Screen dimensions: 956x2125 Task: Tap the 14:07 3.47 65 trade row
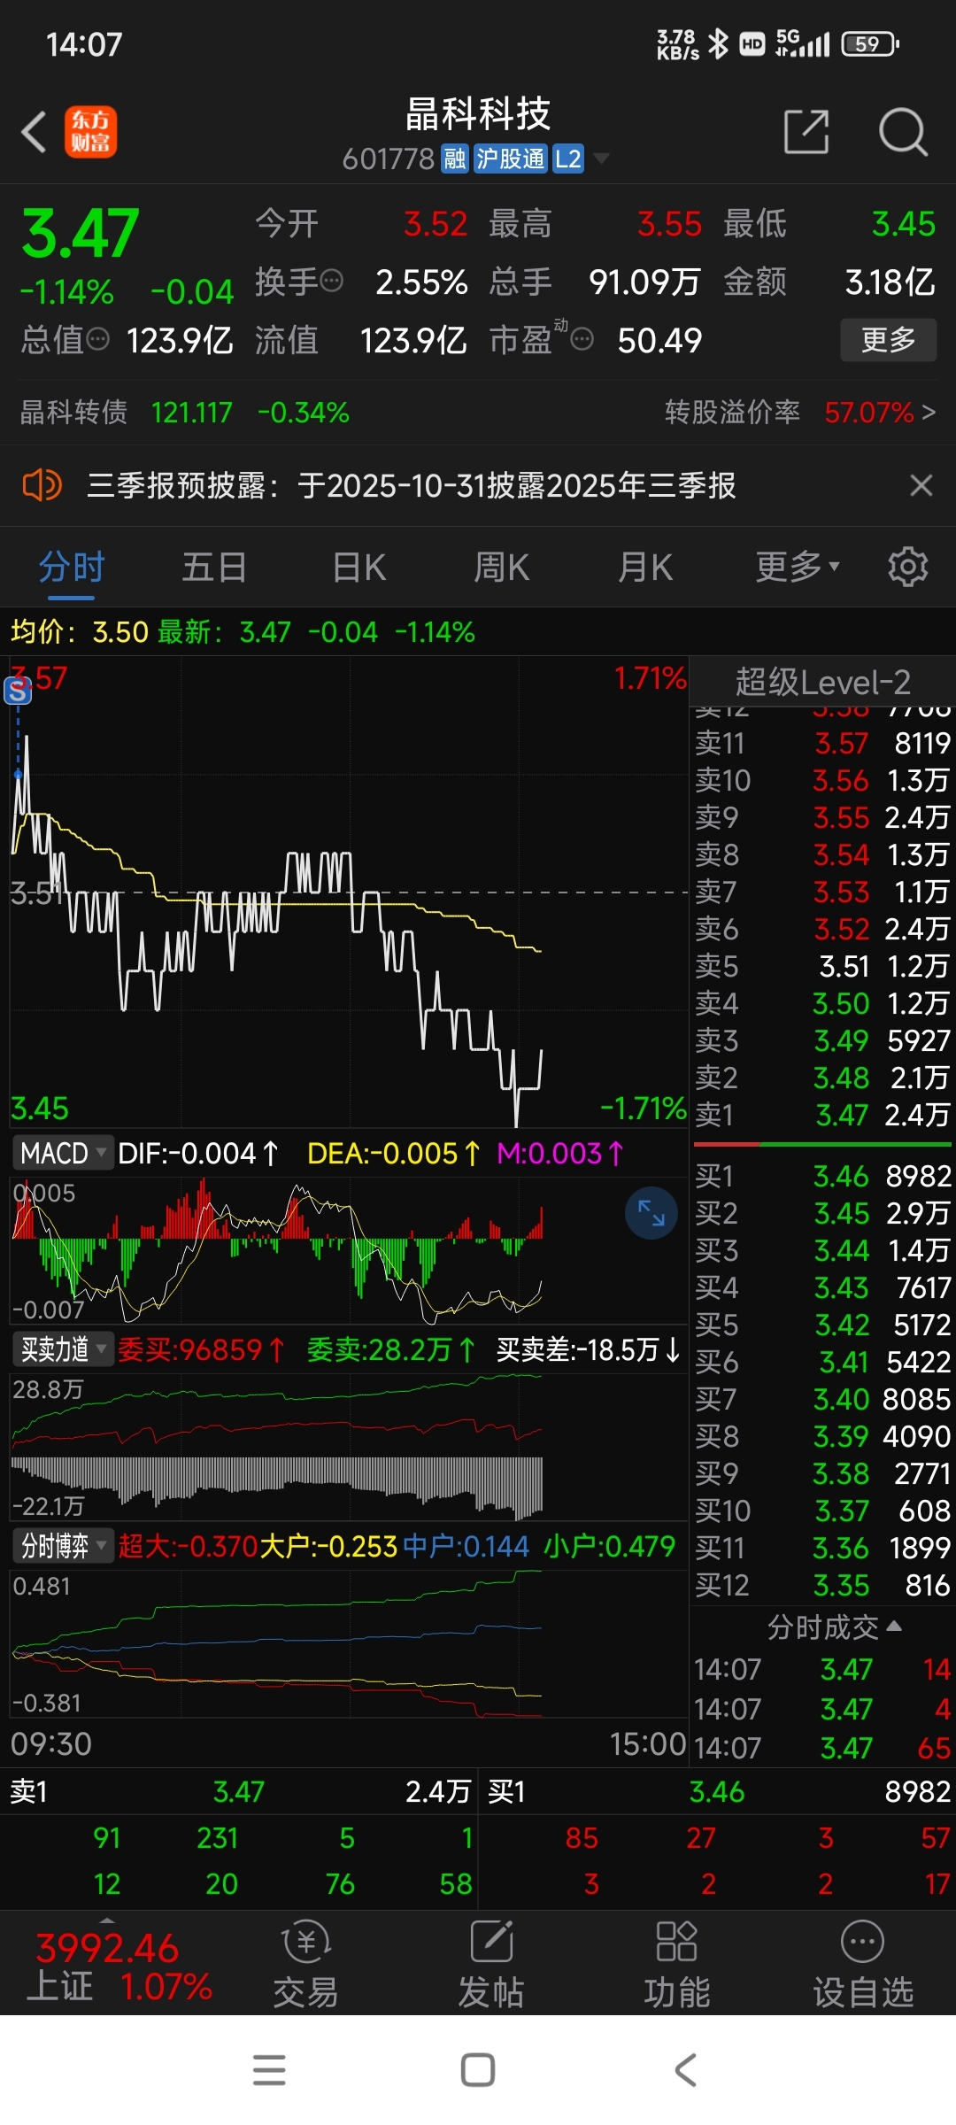(x=822, y=1748)
